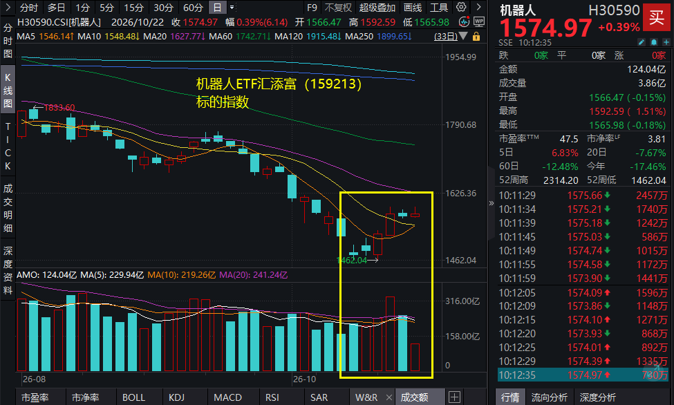
Task: Expand the left sidebar arrow at top
Action: pos(8,8)
